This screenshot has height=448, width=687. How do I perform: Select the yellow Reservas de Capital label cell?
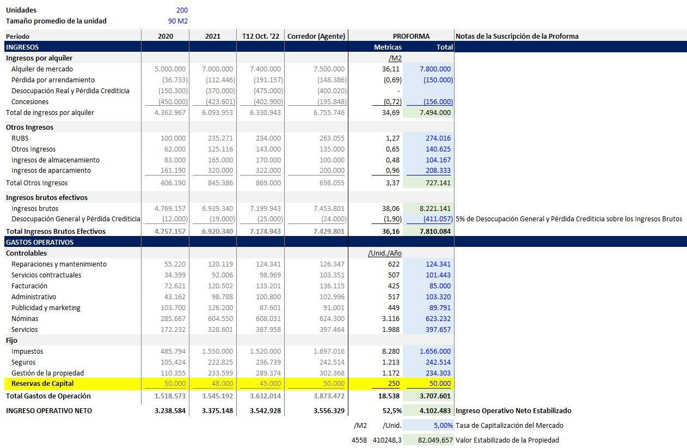pos(72,384)
